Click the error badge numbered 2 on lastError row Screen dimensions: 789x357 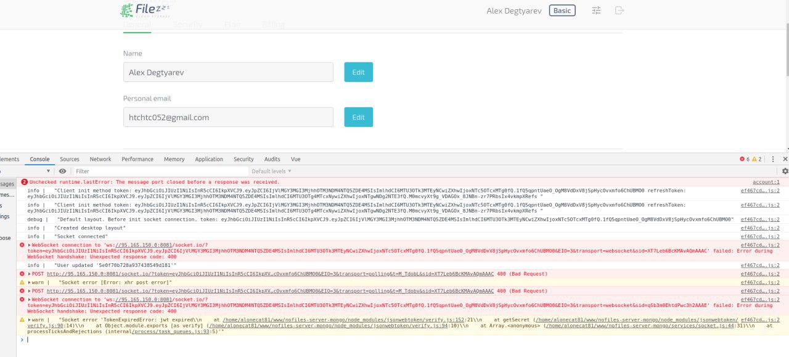point(24,183)
